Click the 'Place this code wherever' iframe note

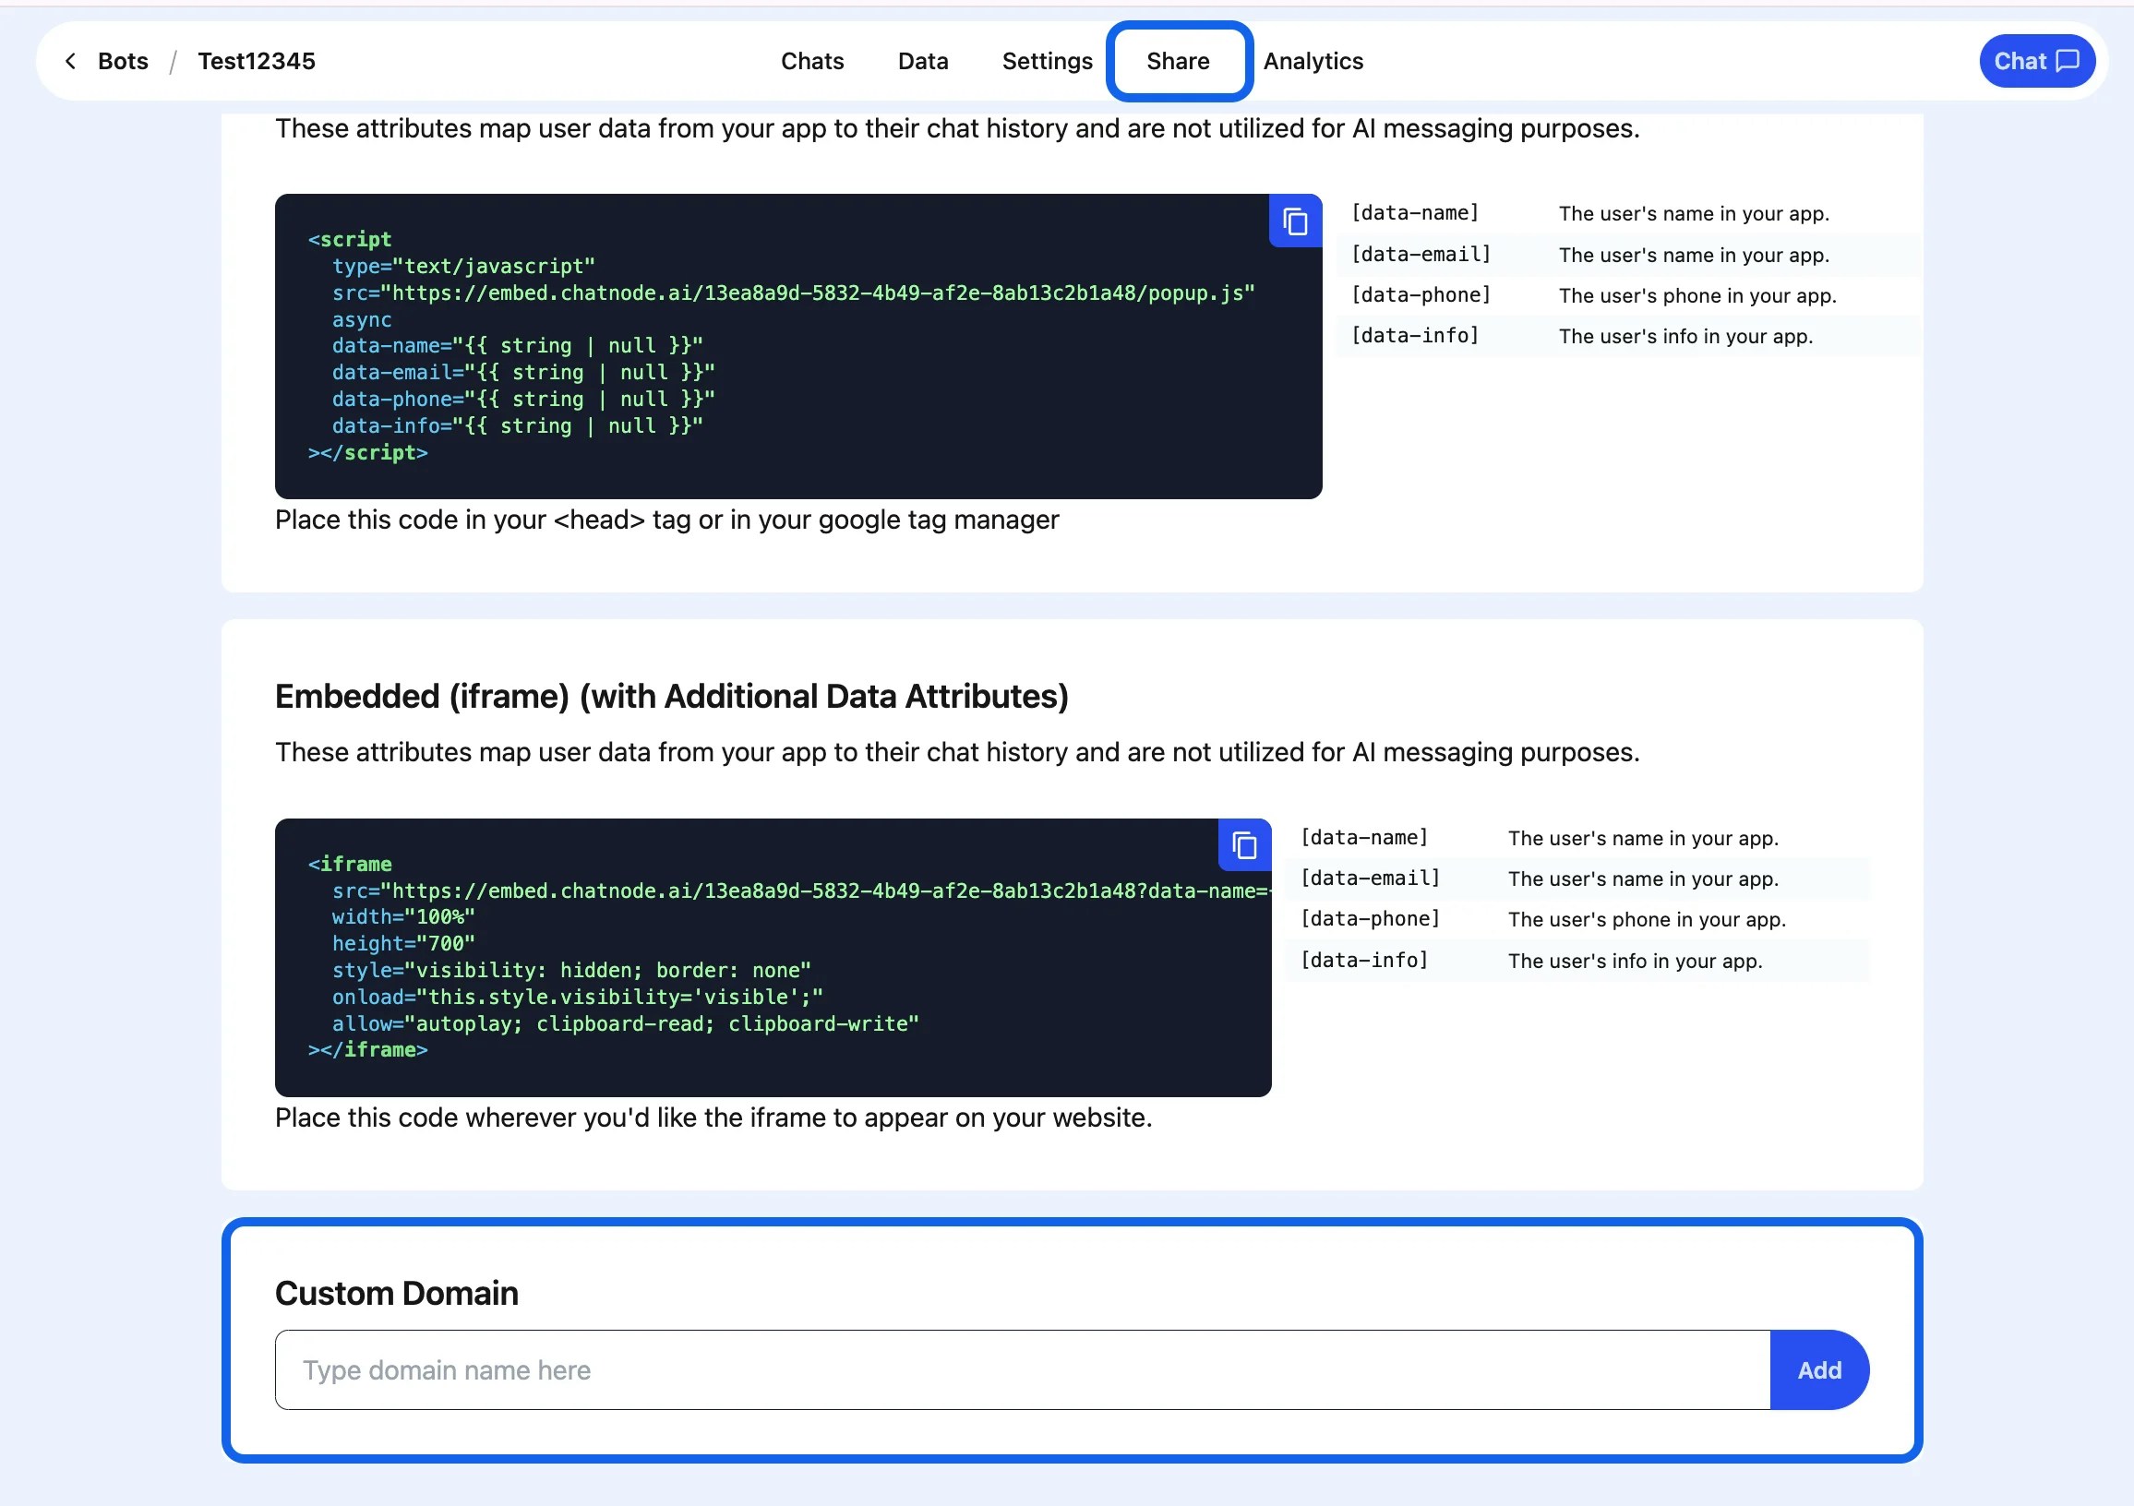point(713,1117)
